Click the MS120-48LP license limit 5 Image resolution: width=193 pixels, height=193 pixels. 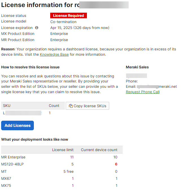73,164
